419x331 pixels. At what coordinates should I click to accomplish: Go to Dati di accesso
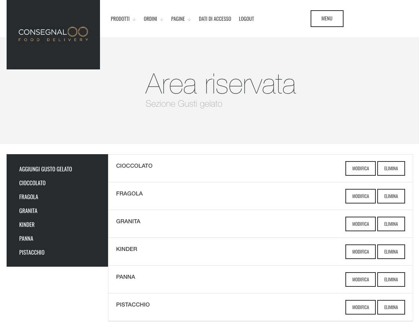(215, 19)
